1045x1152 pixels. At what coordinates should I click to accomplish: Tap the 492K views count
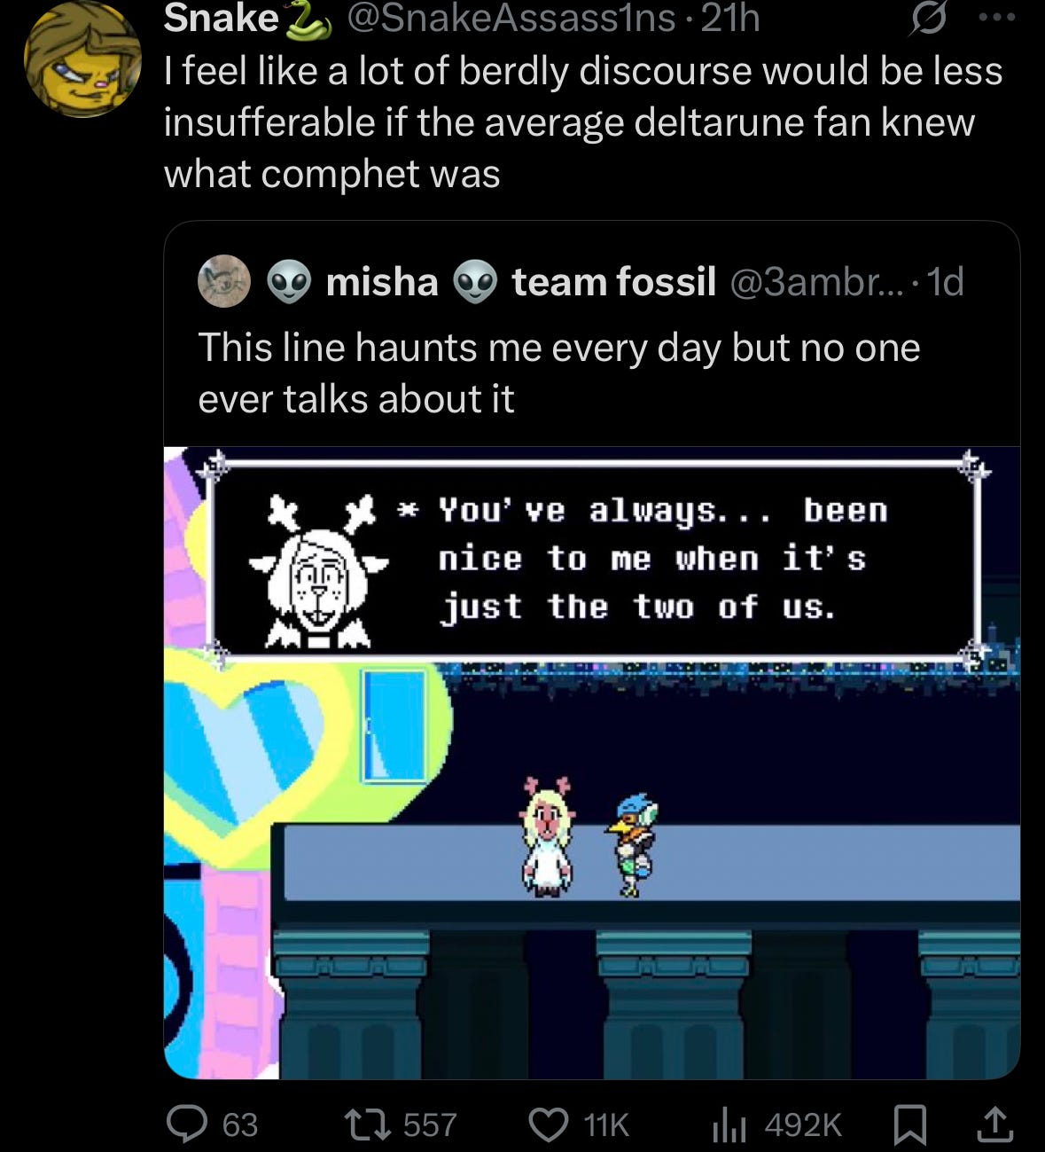point(803,1125)
